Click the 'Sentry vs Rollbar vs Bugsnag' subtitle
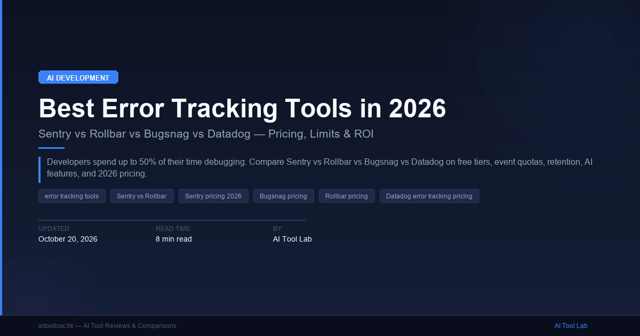Viewport: 640px width, 336px height. (x=206, y=134)
